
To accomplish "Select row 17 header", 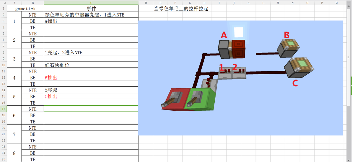I will click(3, 109).
